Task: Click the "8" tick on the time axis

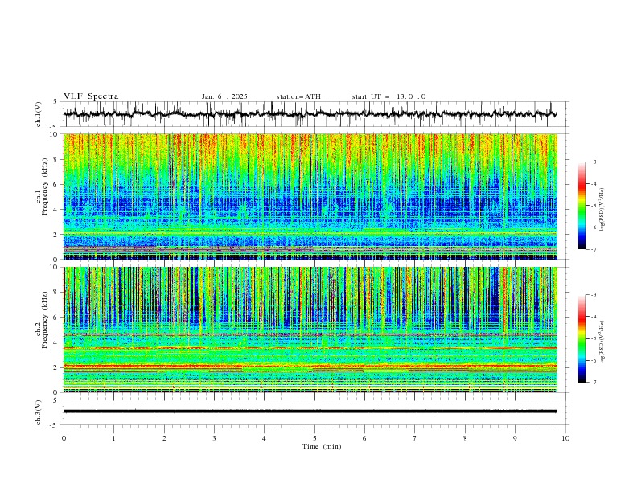Action: pos(465,438)
